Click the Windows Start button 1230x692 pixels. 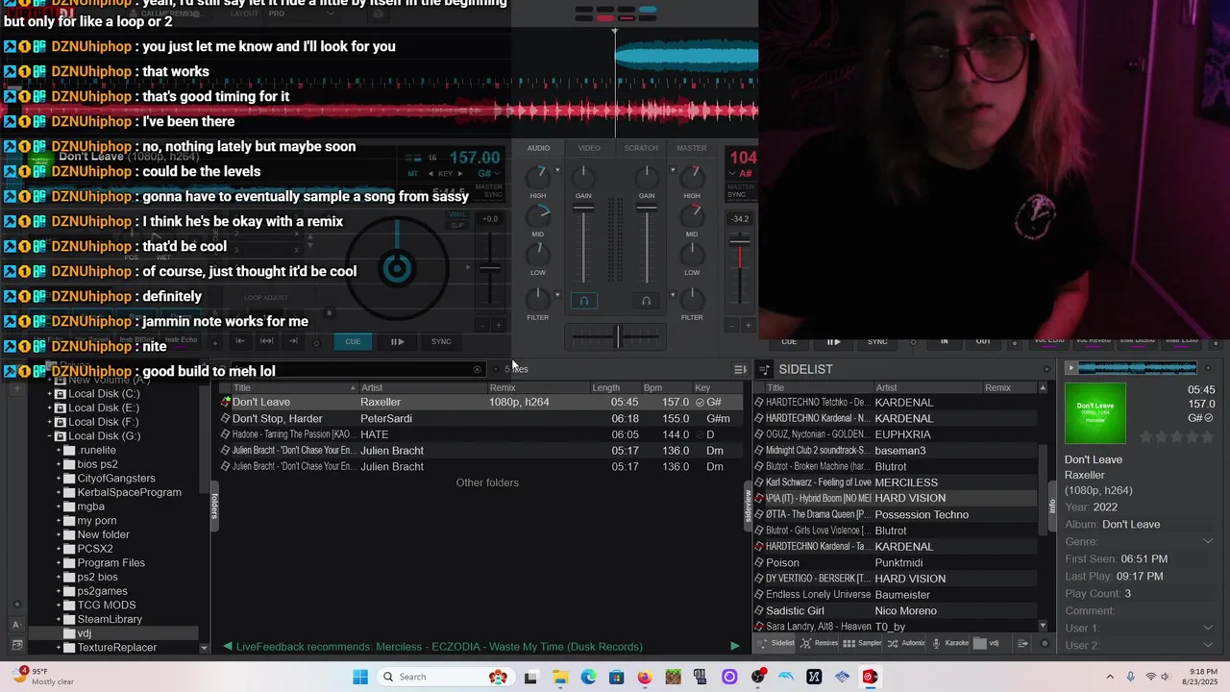(x=360, y=677)
